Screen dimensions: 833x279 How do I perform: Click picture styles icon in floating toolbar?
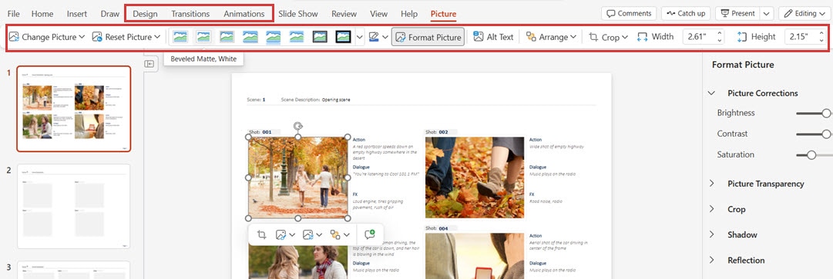click(x=281, y=234)
